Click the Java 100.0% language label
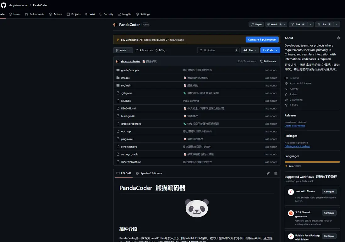345x242 pixels. pos(294,166)
